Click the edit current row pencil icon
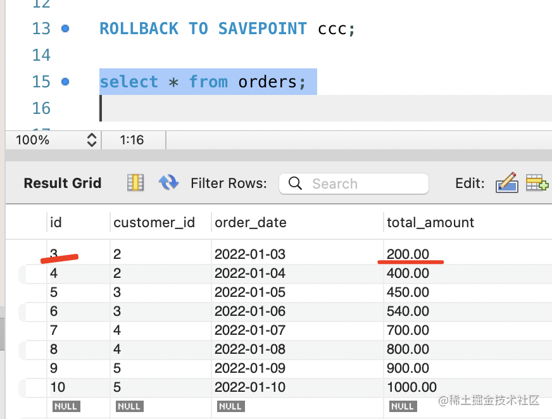Viewport: 552px width, 419px height. pyautogui.click(x=507, y=183)
